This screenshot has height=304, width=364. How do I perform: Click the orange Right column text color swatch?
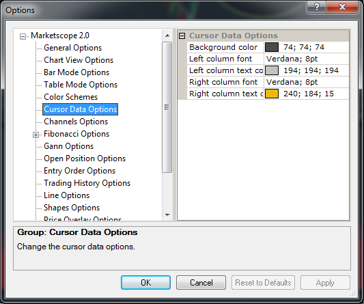(x=272, y=94)
